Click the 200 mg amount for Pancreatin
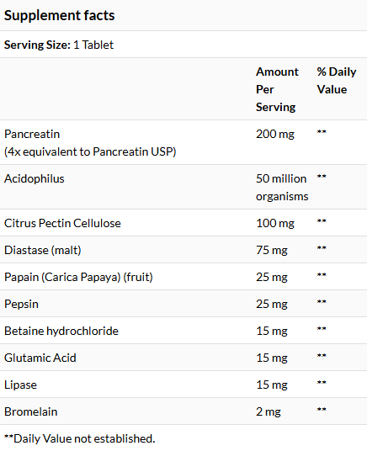This screenshot has width=367, height=451. point(275,134)
